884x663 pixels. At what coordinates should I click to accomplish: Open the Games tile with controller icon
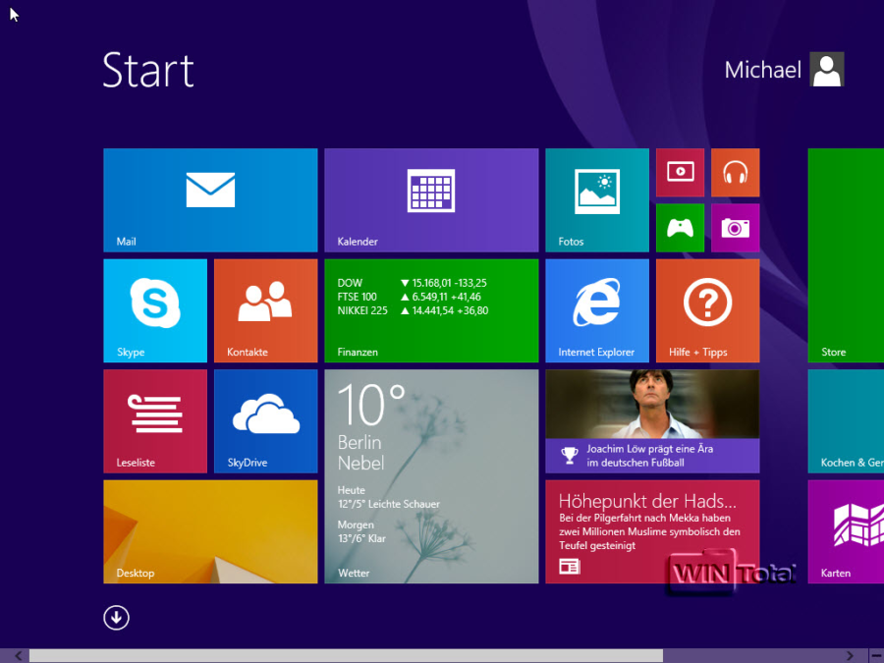click(x=680, y=228)
